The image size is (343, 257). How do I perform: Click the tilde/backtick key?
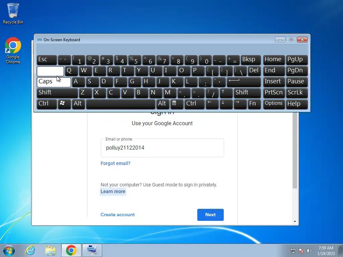(x=64, y=60)
